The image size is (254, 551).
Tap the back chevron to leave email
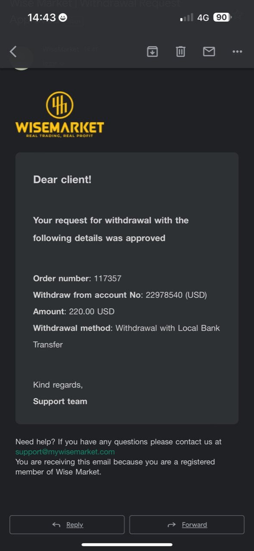point(13,52)
